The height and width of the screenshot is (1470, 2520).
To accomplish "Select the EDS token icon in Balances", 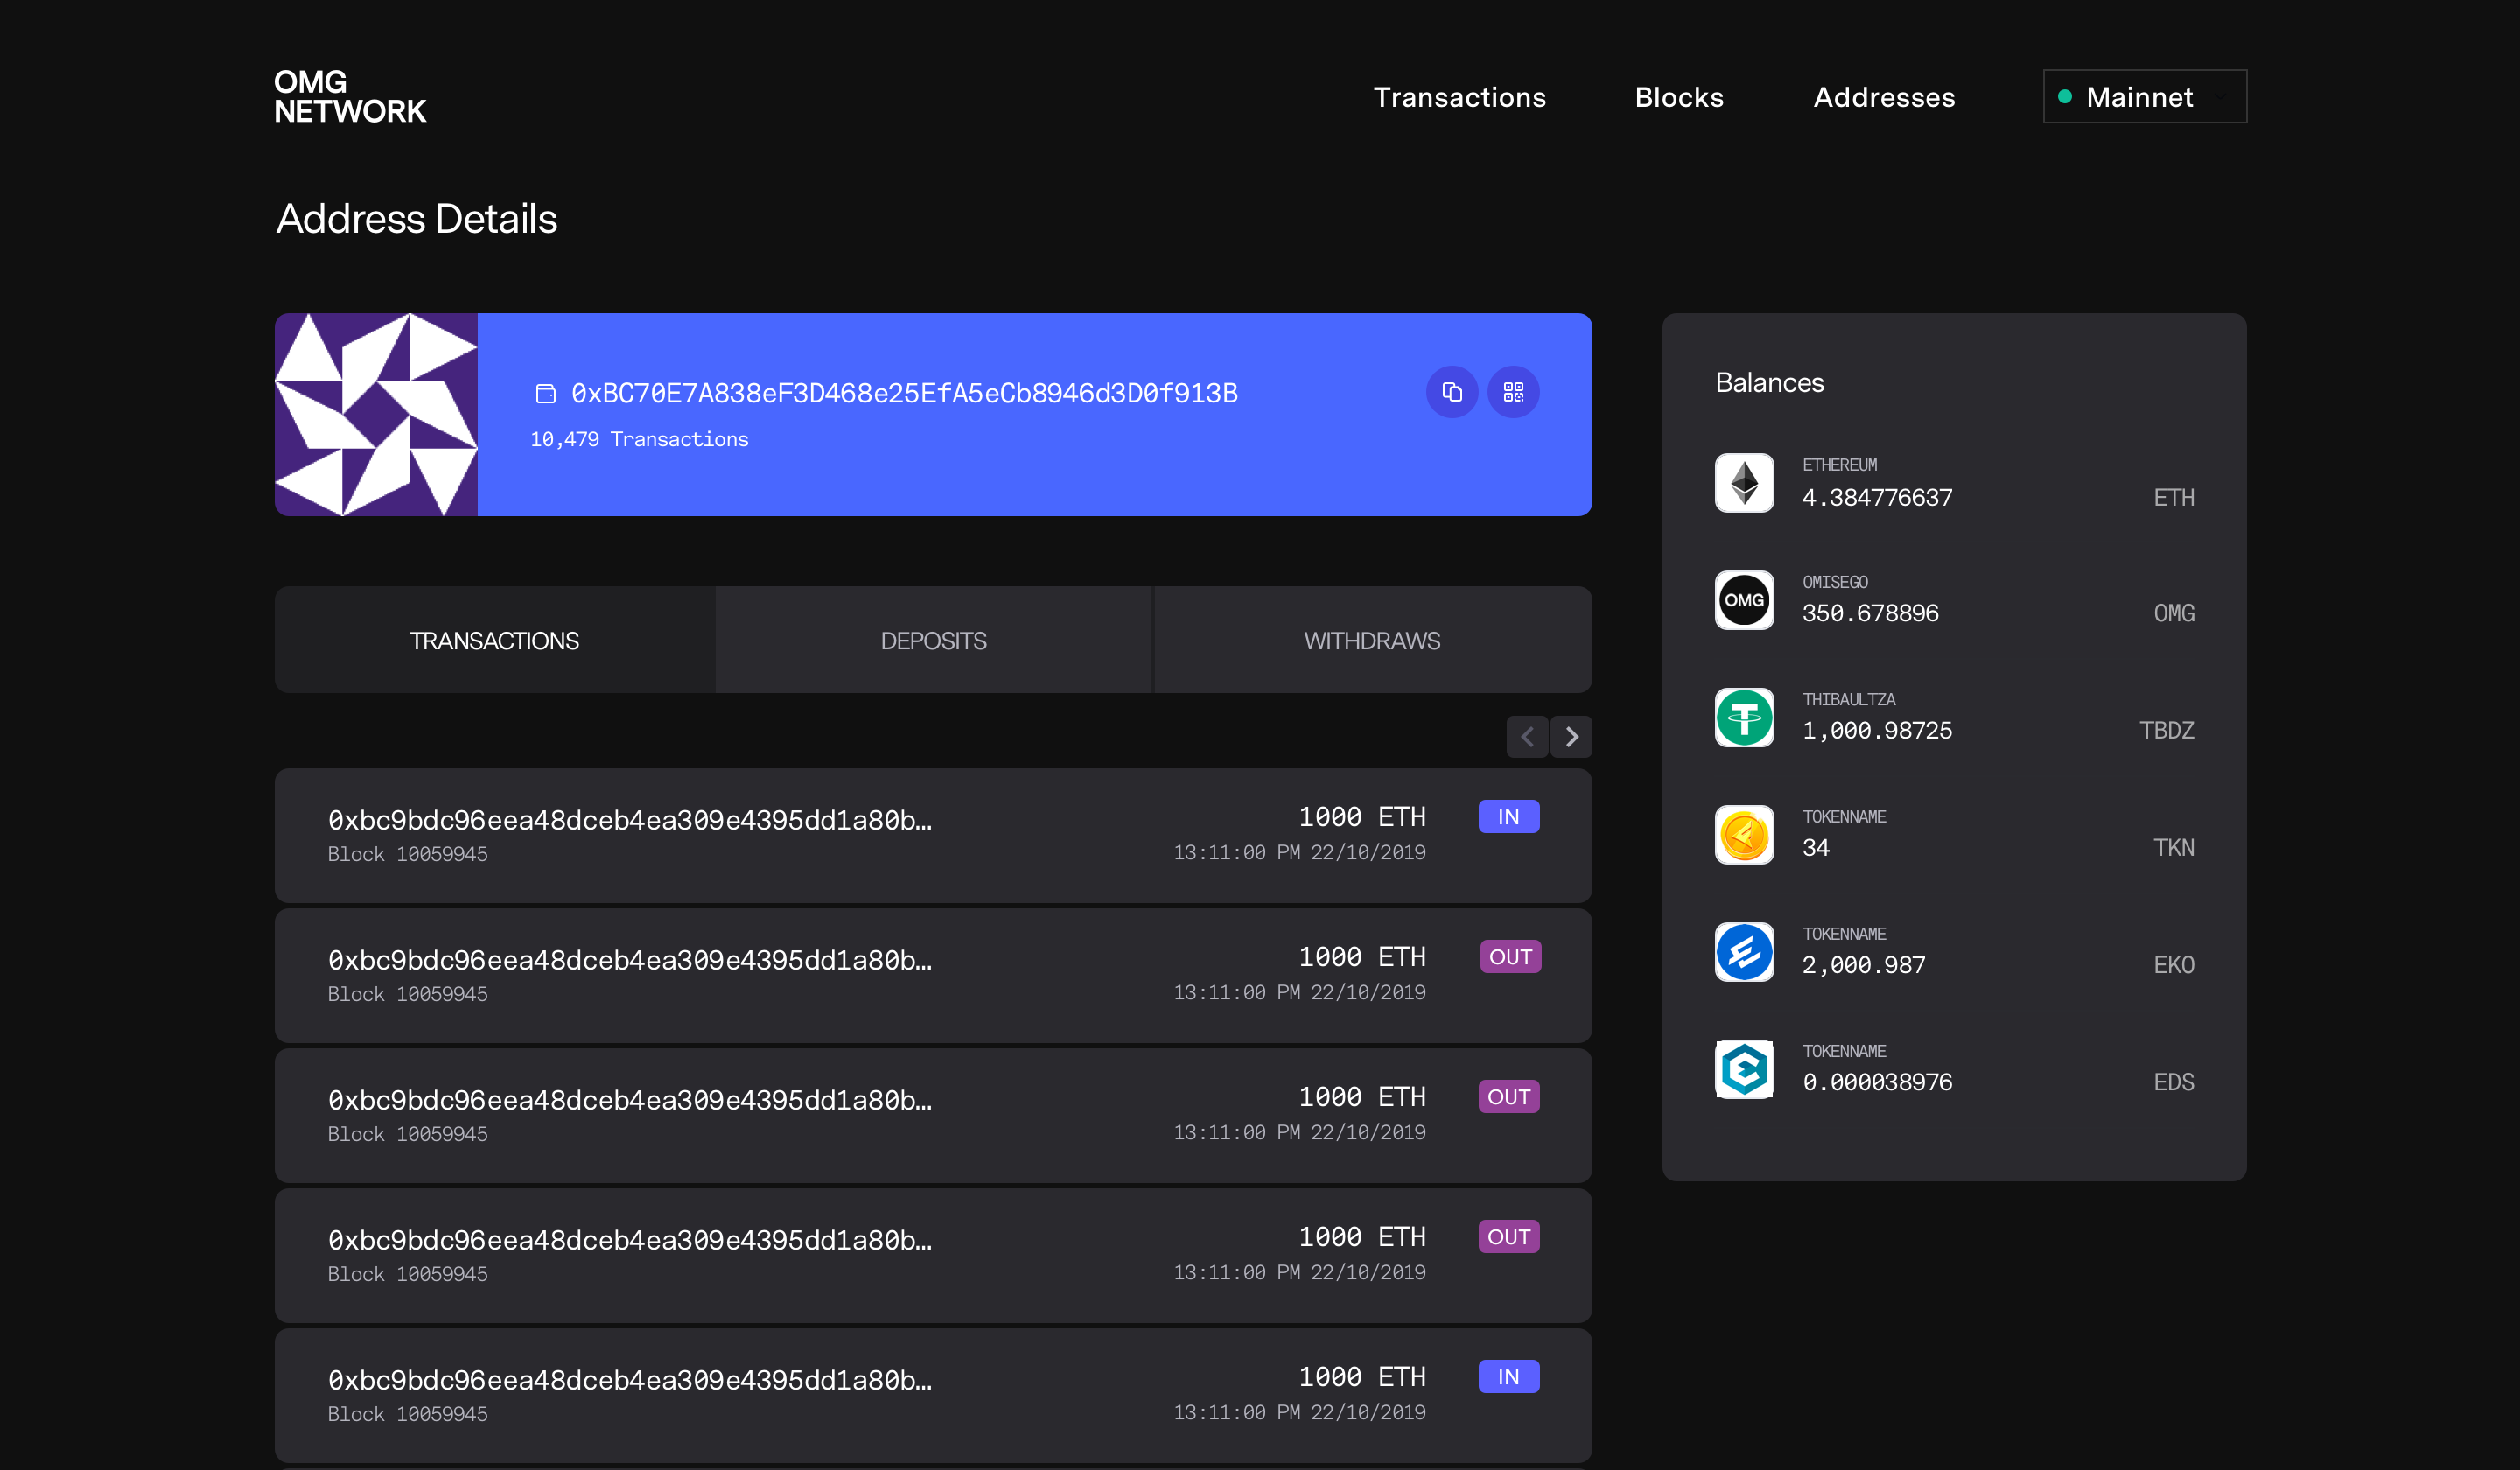I will coord(1744,1069).
